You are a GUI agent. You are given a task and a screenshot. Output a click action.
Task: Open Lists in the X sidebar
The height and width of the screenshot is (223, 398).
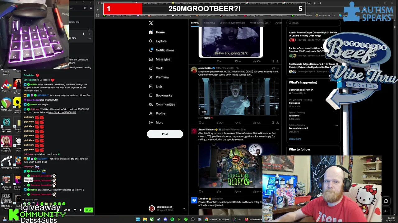[x=155, y=86]
